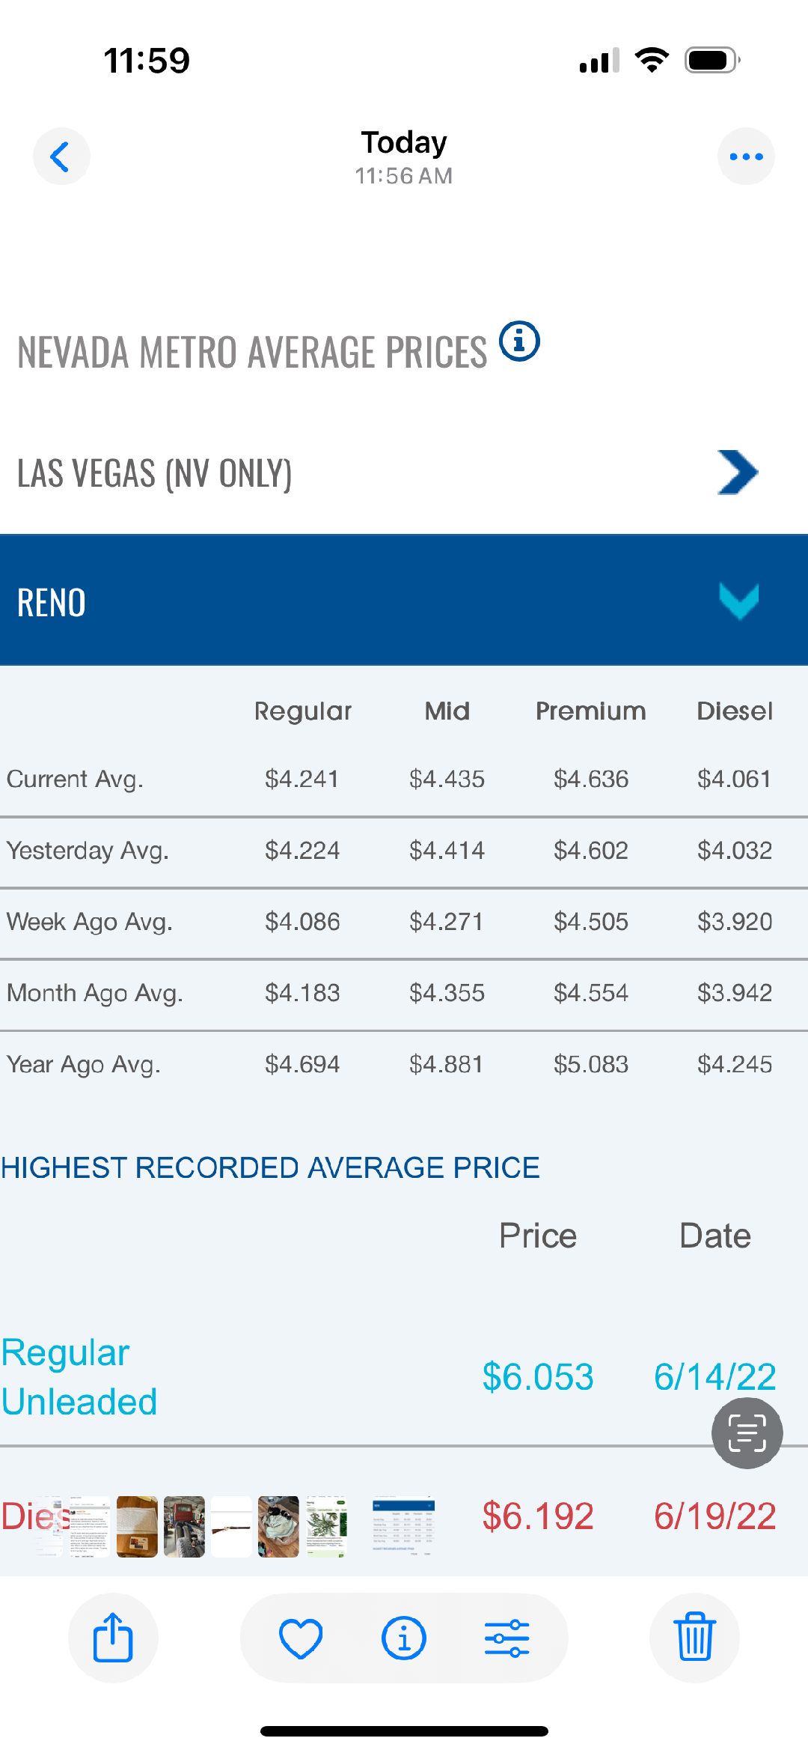Tap the info icon beside Nevada Metro Average Prices
808x1753 pixels.
pos(519,341)
